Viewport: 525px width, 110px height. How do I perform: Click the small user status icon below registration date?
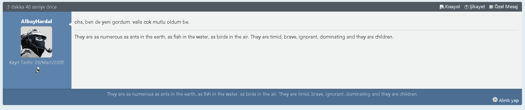point(37,70)
